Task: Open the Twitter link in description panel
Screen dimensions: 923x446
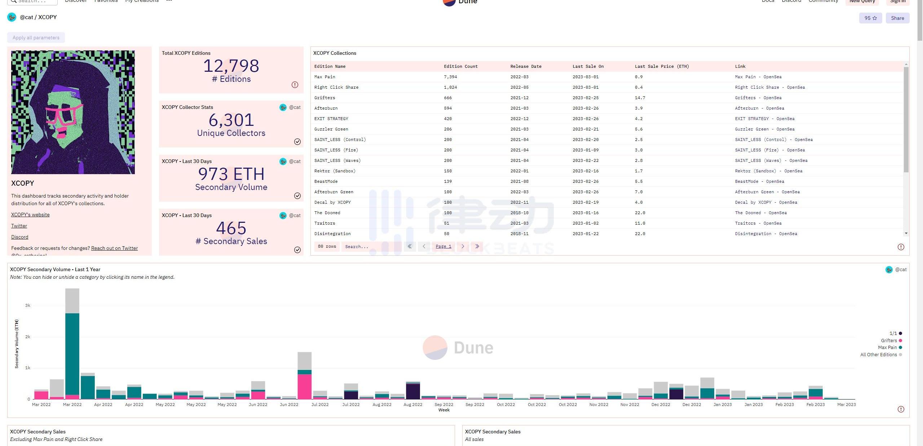Action: (x=19, y=226)
